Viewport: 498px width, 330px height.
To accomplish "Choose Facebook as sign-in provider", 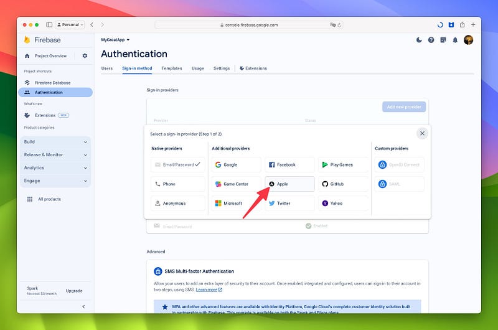I will coord(289,165).
